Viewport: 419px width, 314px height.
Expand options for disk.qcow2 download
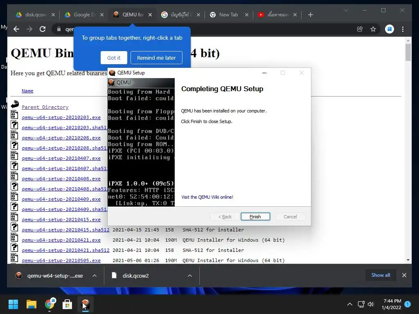pos(190,276)
